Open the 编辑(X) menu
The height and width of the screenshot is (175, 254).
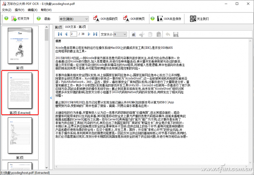coord(32,10)
